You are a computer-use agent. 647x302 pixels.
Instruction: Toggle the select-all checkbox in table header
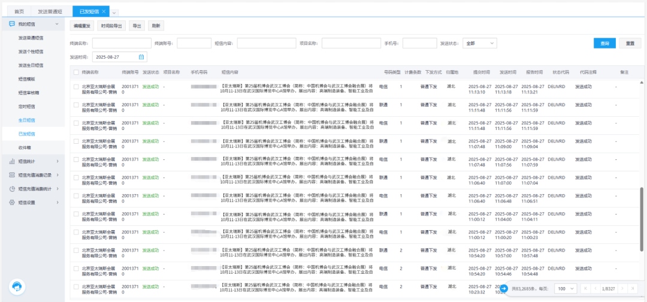pos(76,72)
